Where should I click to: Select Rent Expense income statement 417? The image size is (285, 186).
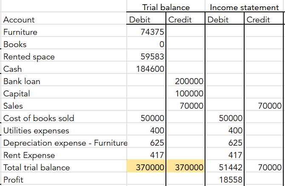click(x=225, y=154)
